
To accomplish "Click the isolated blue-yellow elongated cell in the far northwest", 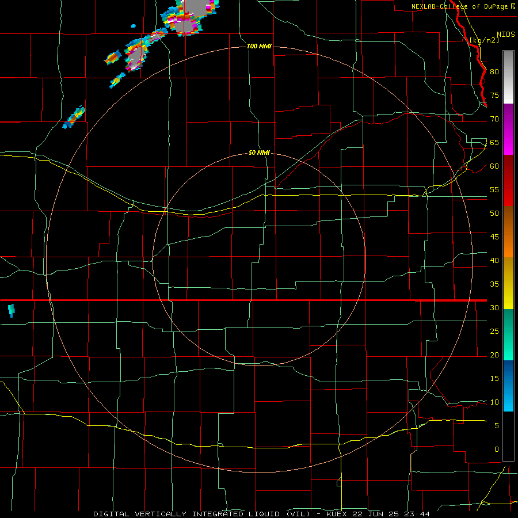I will point(74,117).
